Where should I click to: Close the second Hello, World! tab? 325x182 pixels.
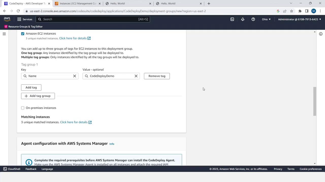pos(201,4)
